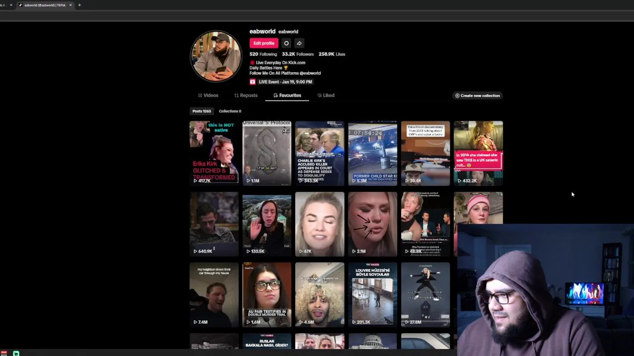The height and width of the screenshot is (356, 634).
Task: Click the Edit profile button
Action: (264, 43)
